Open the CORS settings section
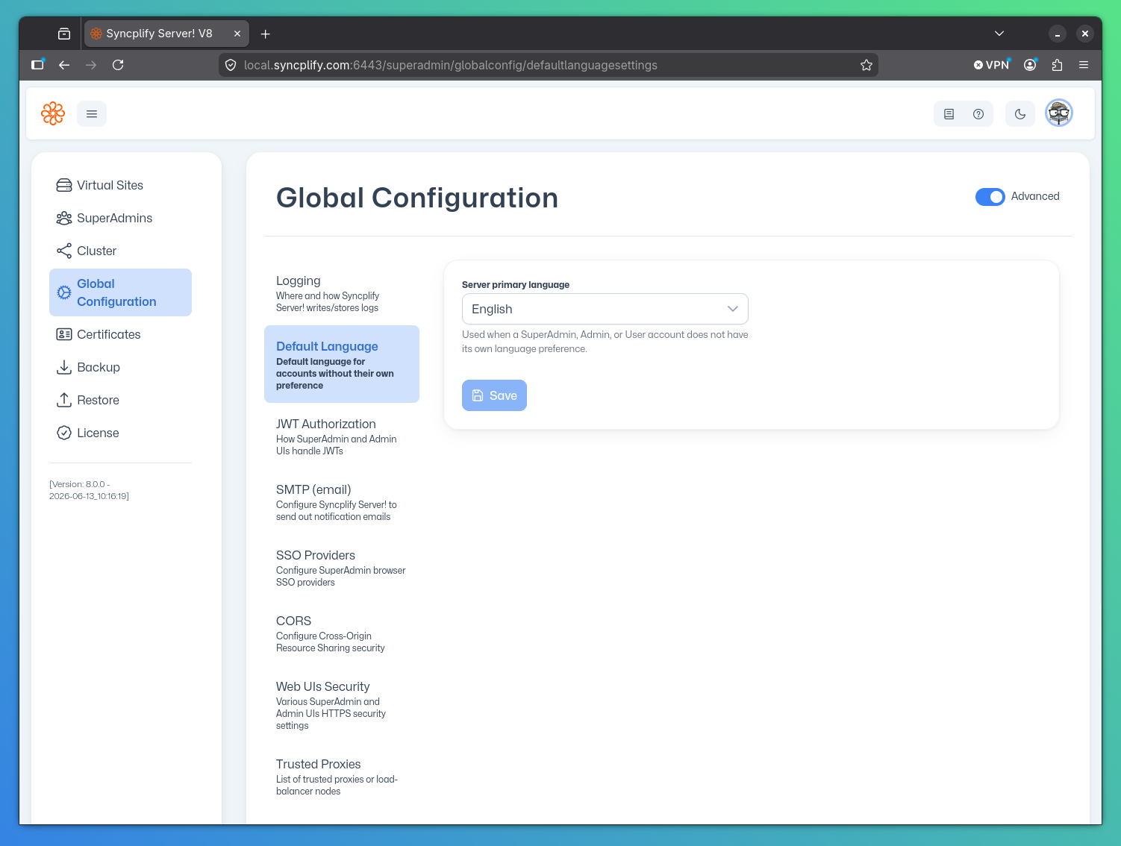Image resolution: width=1121 pixels, height=846 pixels. point(342,633)
